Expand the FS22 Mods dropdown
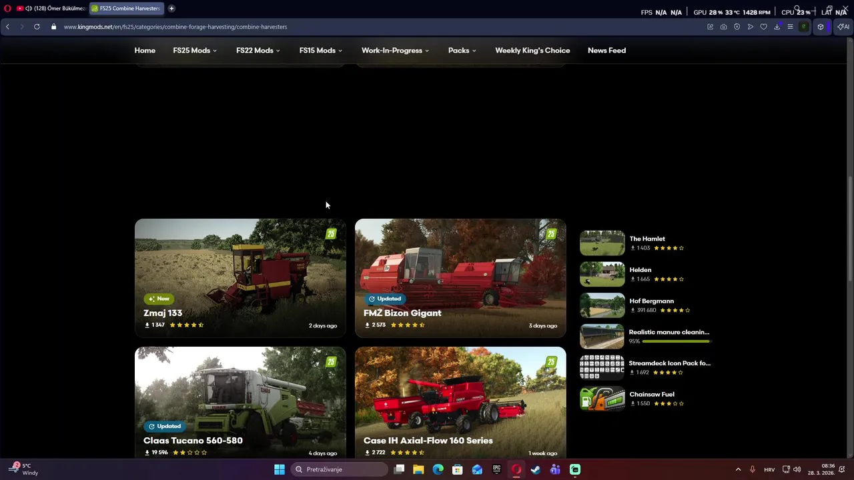 point(258,51)
